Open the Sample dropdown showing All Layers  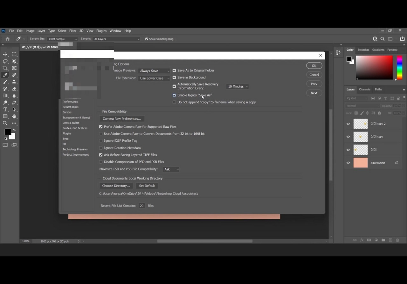(117, 39)
